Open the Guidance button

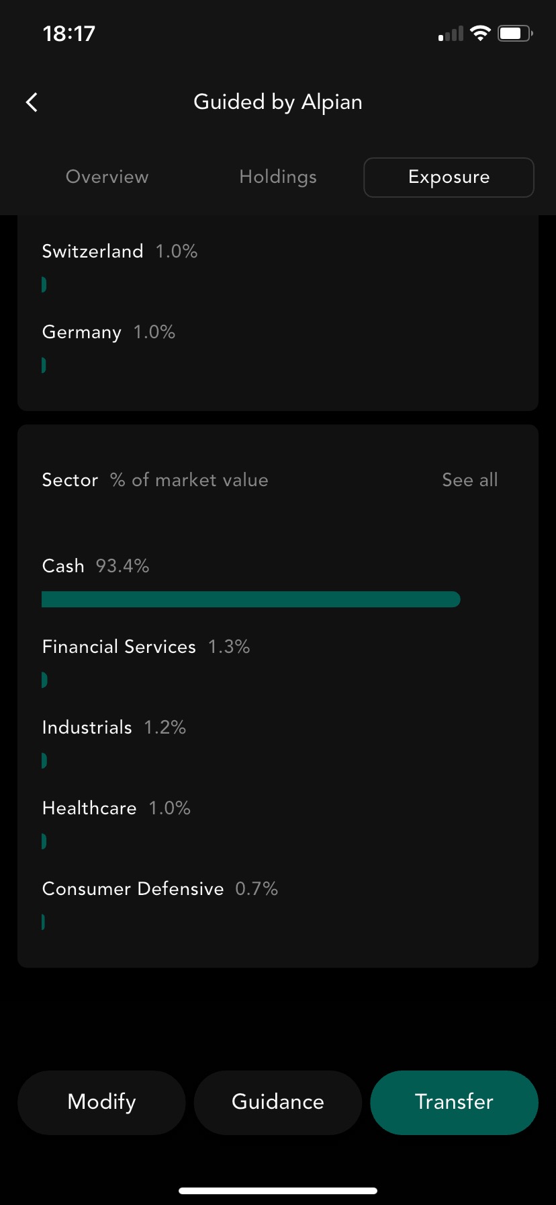coord(278,1102)
